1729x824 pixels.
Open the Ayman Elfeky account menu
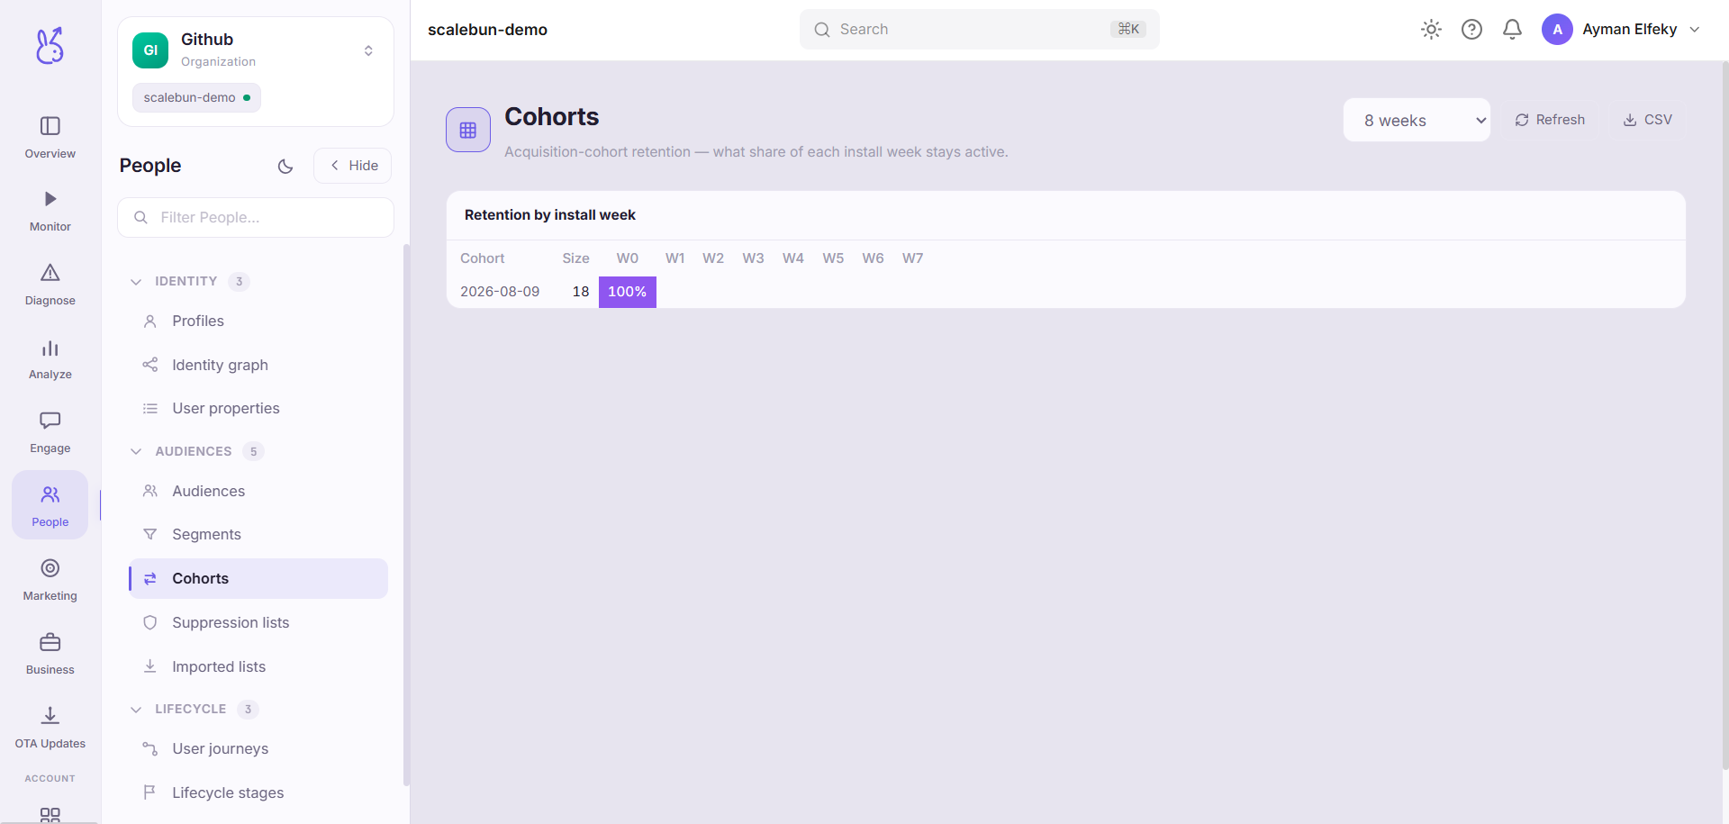pyautogui.click(x=1622, y=30)
